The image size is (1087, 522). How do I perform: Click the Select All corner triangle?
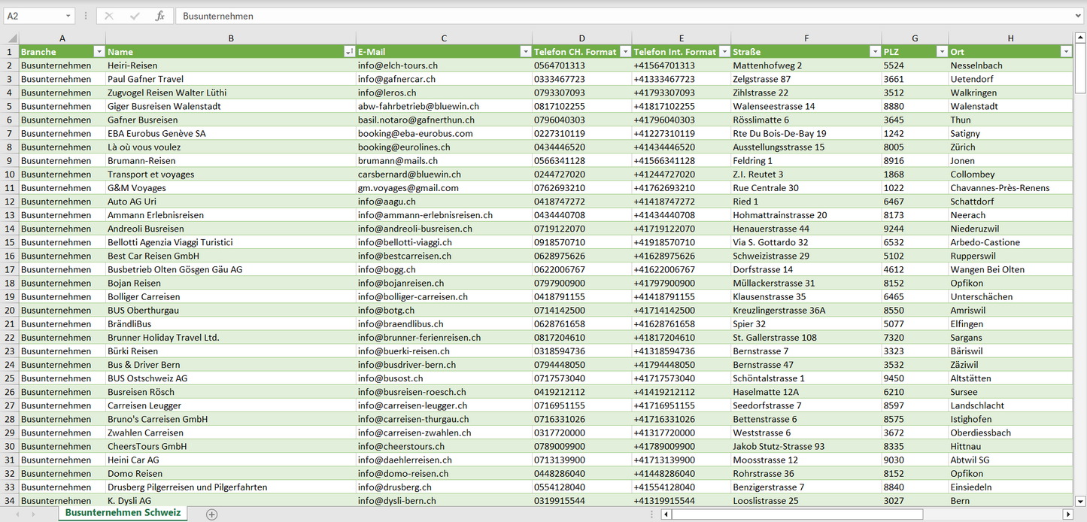click(x=12, y=38)
